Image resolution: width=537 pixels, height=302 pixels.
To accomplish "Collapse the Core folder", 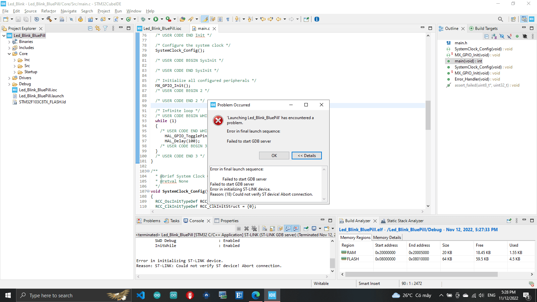I will [x=9, y=54].
